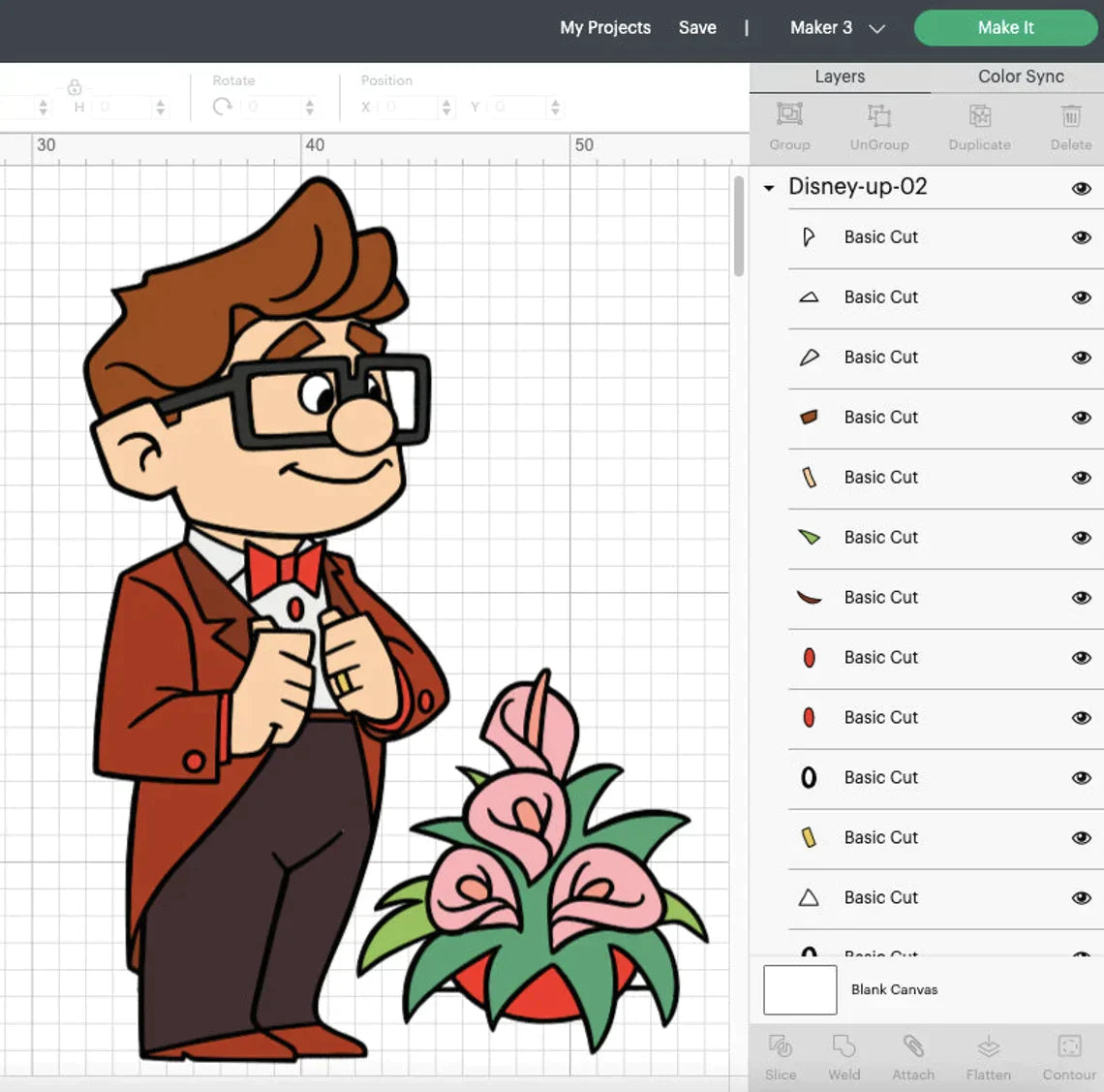
Task: Click the Rotate field stepper arrows
Action: tap(309, 108)
